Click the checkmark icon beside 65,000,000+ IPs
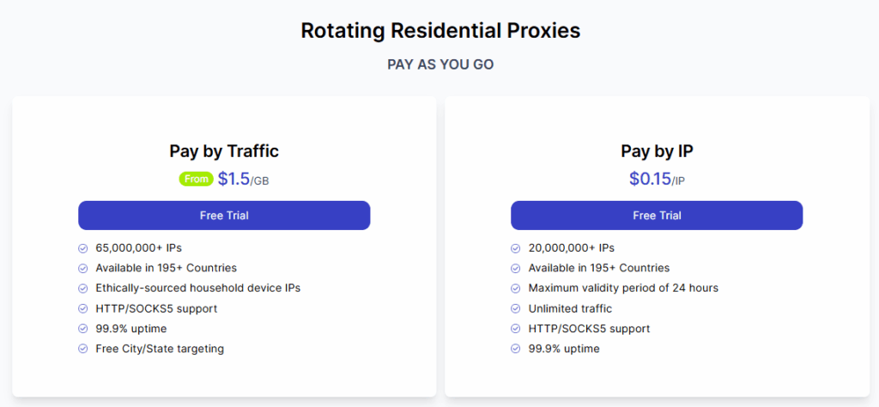The height and width of the screenshot is (407, 879). coord(83,248)
